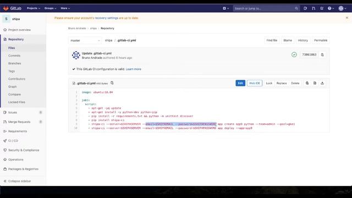Open CI / CD in the sidebar

[x=13, y=141]
